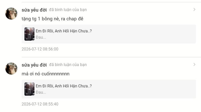Viewport: 201px width, 112px height.
Task: Click username 'sứa yêu đời' above 'tặng tg' comment
Action: pos(34,10)
